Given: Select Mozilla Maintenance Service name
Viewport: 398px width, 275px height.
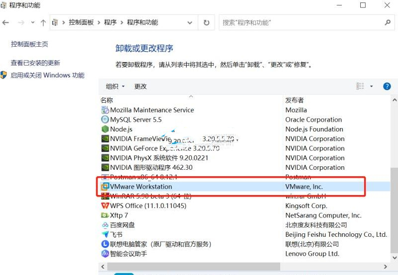Looking at the screenshot, I should click(x=152, y=110).
